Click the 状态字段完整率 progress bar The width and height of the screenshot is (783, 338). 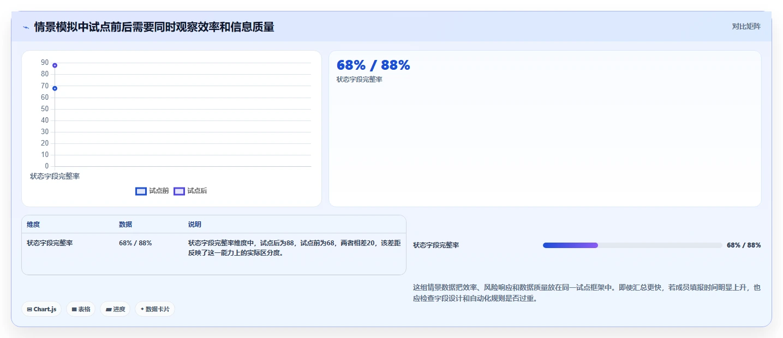[x=632, y=245]
